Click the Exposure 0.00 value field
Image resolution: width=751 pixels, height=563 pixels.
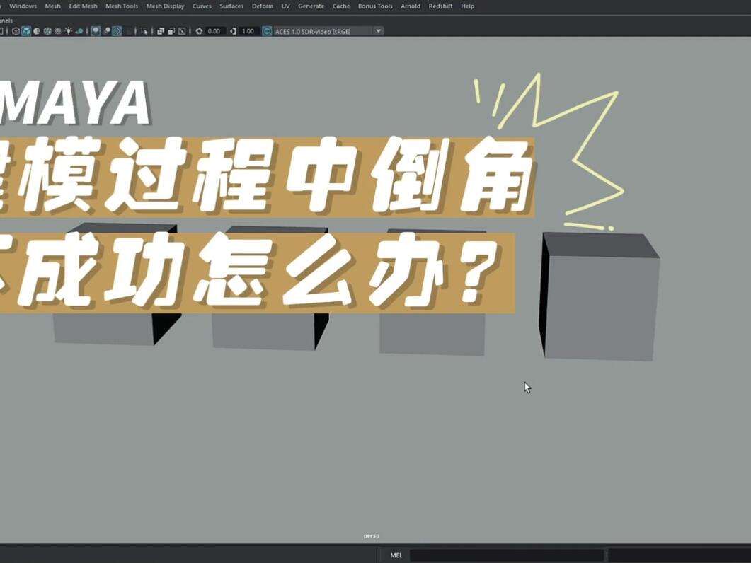click(x=214, y=31)
